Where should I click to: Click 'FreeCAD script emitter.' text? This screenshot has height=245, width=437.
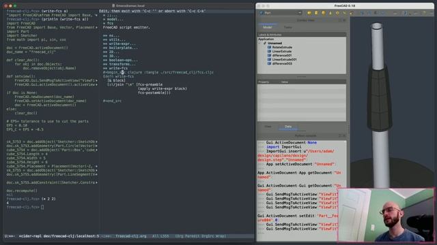(126, 27)
